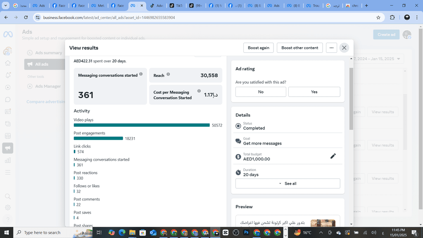The image size is (423, 238).
Task: Click the pencil icon to edit total budget
Action: [x=333, y=156]
